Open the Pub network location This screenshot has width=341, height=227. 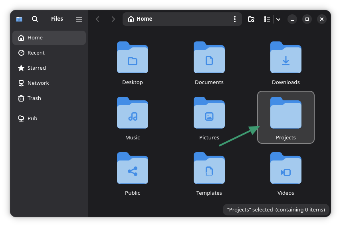coord(49,118)
